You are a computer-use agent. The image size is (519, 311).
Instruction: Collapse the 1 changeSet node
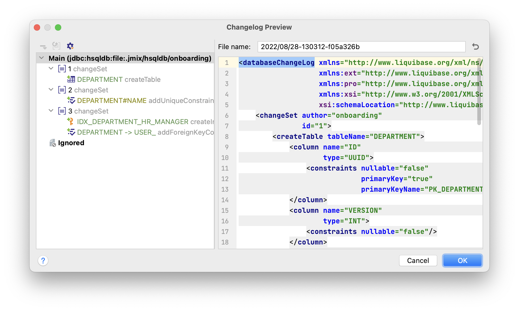click(x=51, y=68)
